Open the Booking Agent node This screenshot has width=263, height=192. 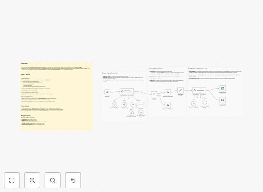[199, 91]
